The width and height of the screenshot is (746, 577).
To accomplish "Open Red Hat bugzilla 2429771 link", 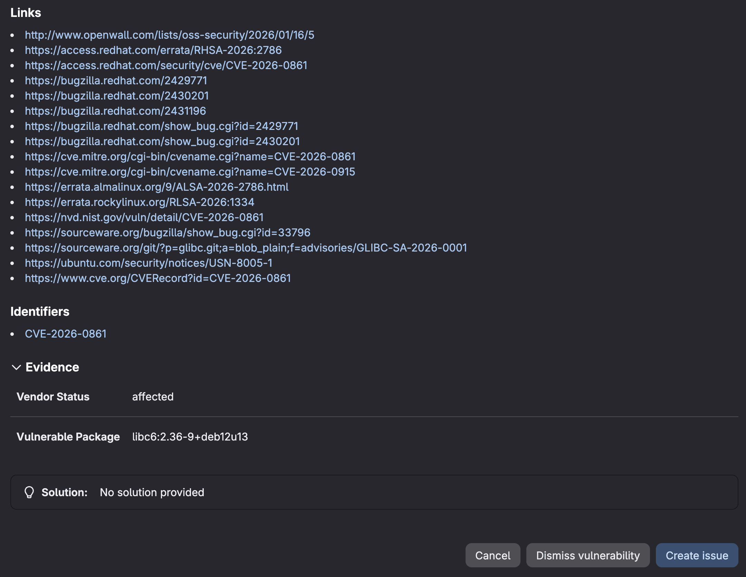I will click(x=116, y=81).
